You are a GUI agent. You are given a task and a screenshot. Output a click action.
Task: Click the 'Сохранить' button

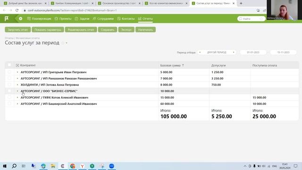coord(108,30)
